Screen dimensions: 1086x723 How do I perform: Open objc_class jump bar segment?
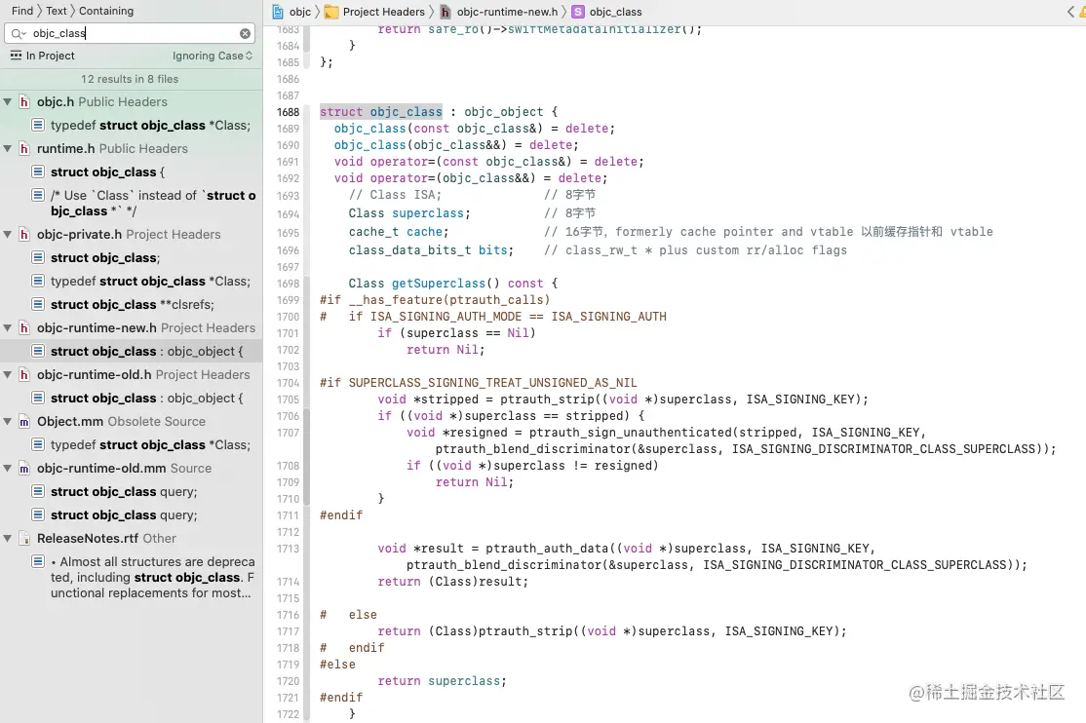pos(616,12)
